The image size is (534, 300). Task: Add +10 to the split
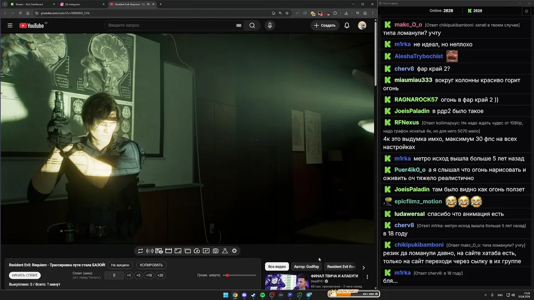(x=149, y=275)
